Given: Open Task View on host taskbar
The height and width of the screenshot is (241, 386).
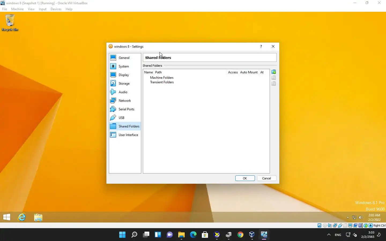Looking at the screenshot, I should click(146, 235).
